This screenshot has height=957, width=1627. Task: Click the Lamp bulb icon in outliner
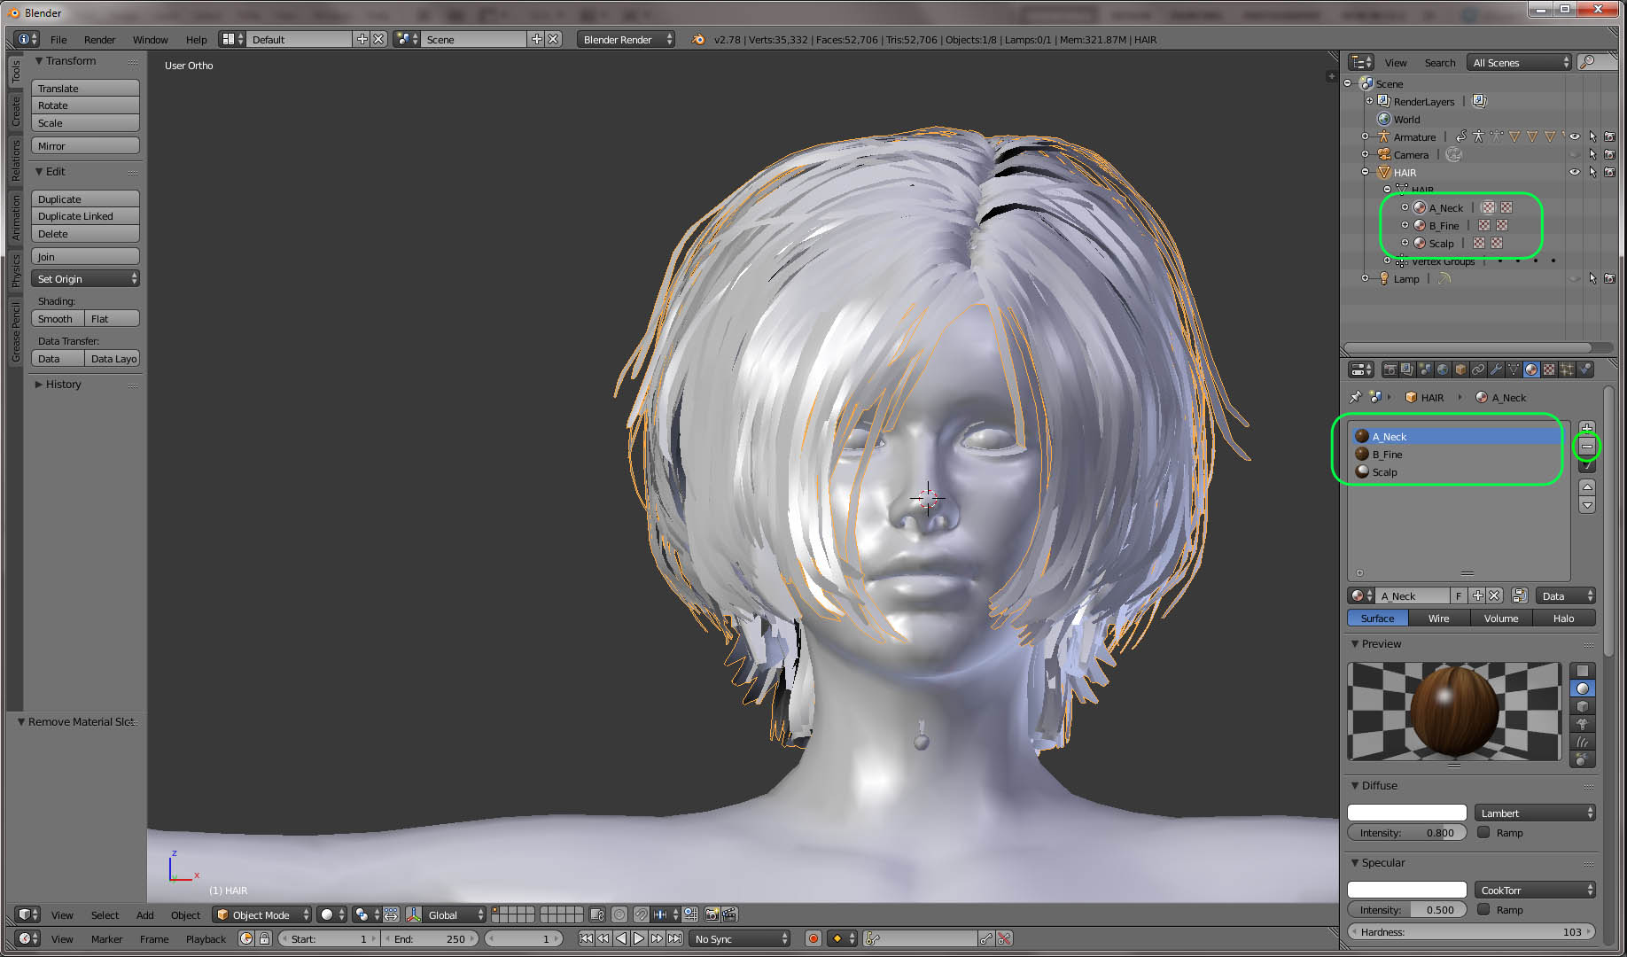tap(1384, 278)
